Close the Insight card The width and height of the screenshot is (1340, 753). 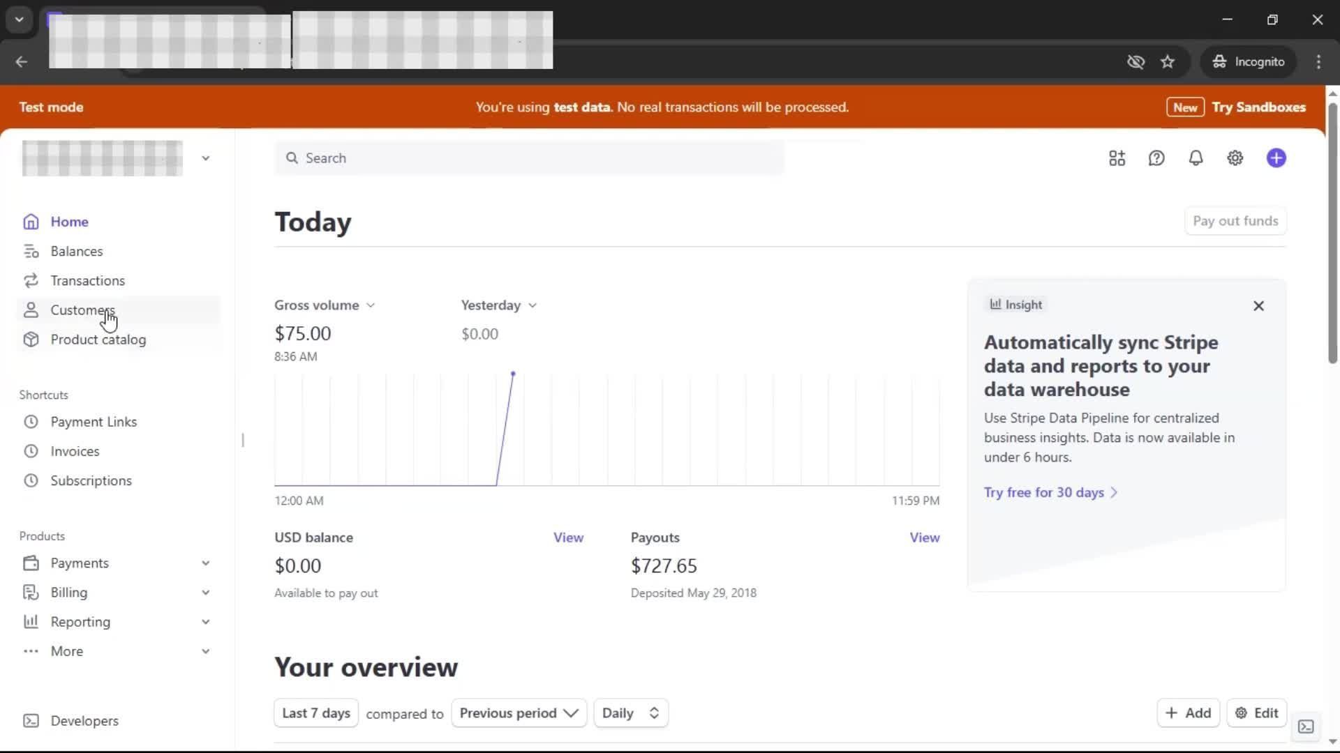(x=1258, y=305)
